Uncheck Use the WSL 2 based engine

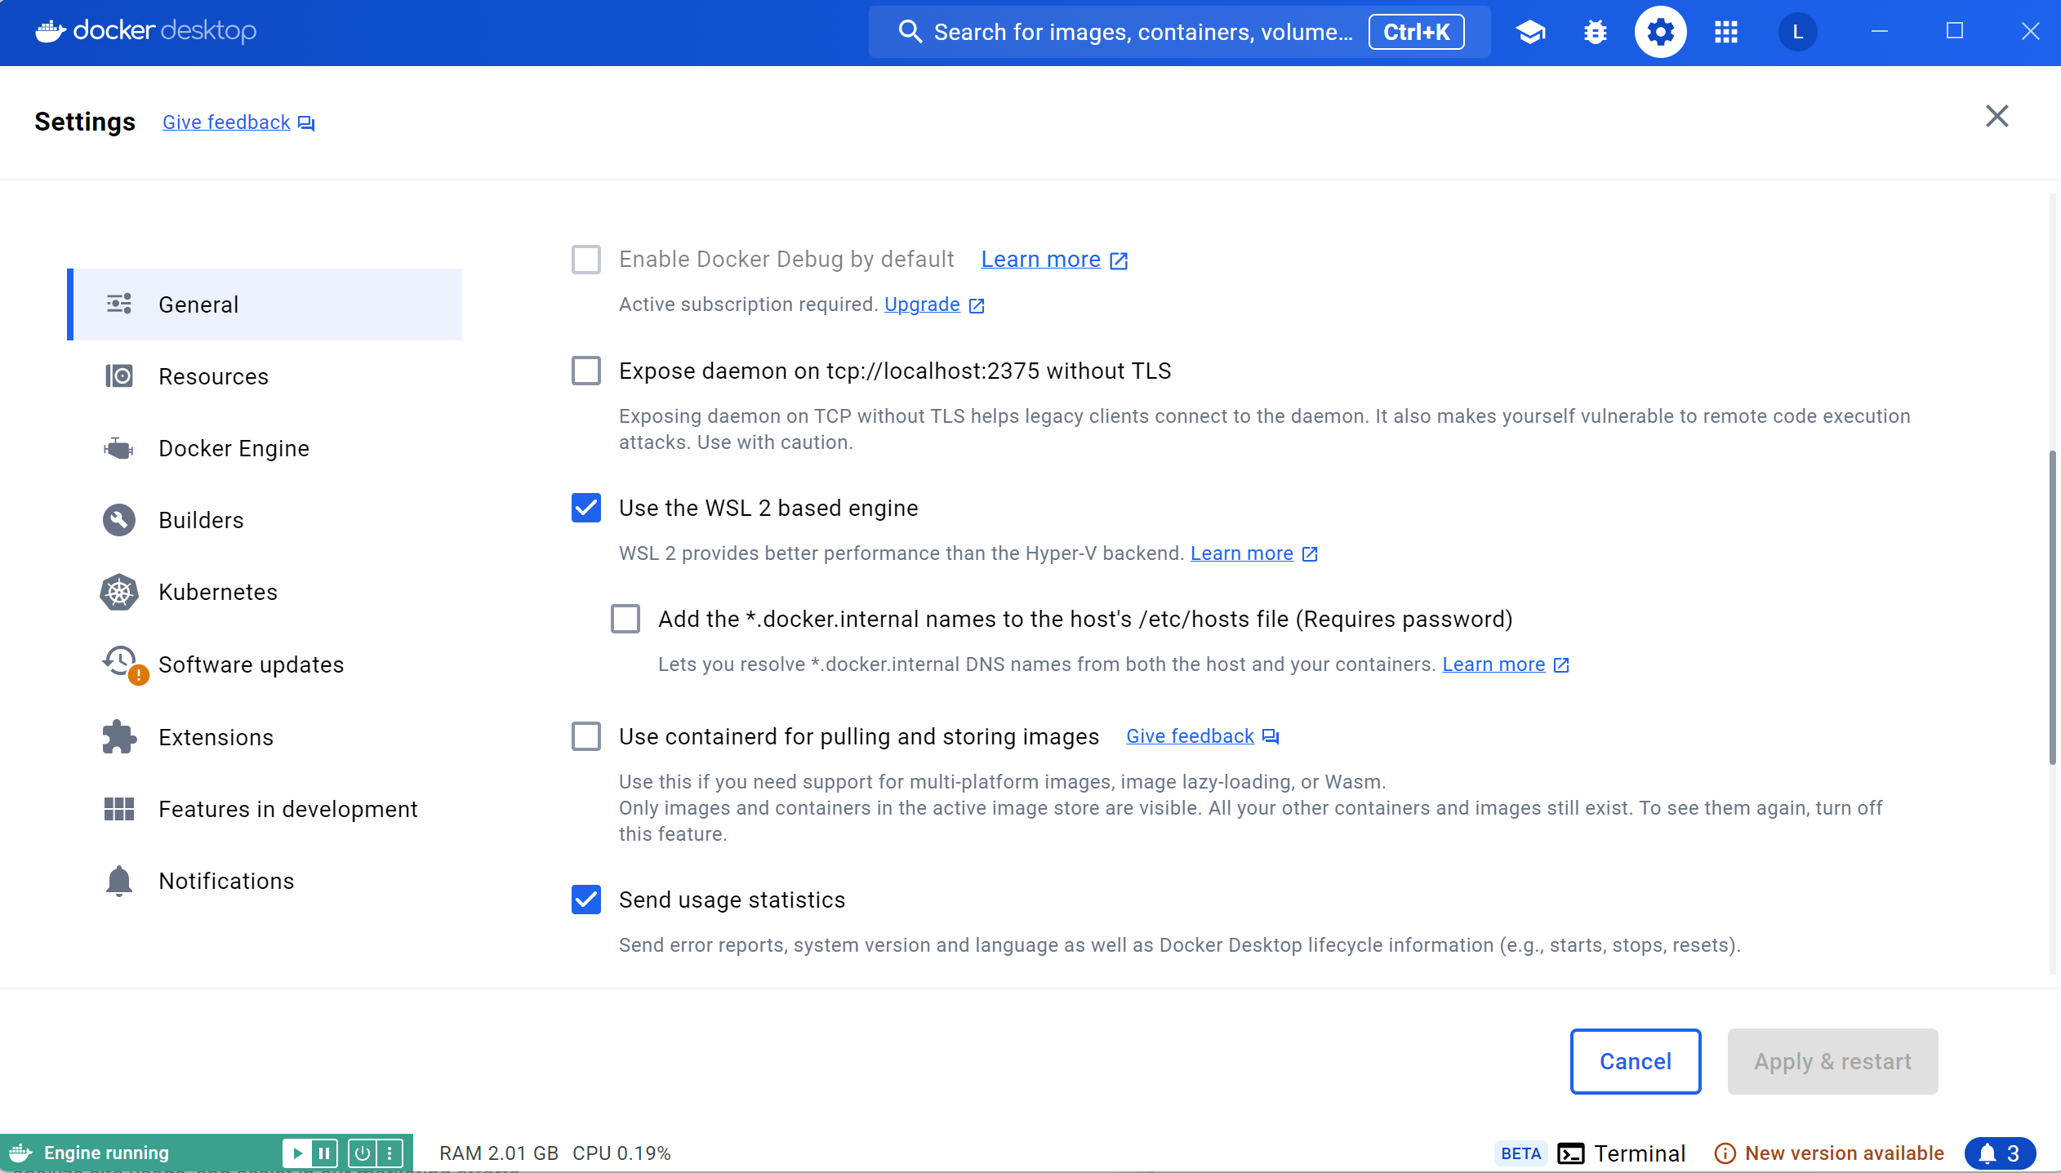tap(586, 508)
